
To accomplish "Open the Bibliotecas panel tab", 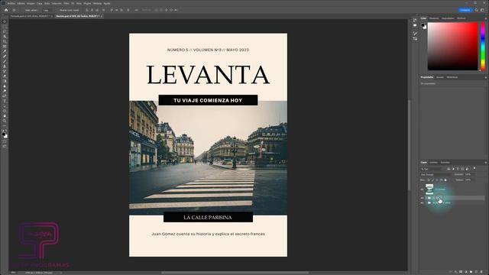I will [x=452, y=77].
